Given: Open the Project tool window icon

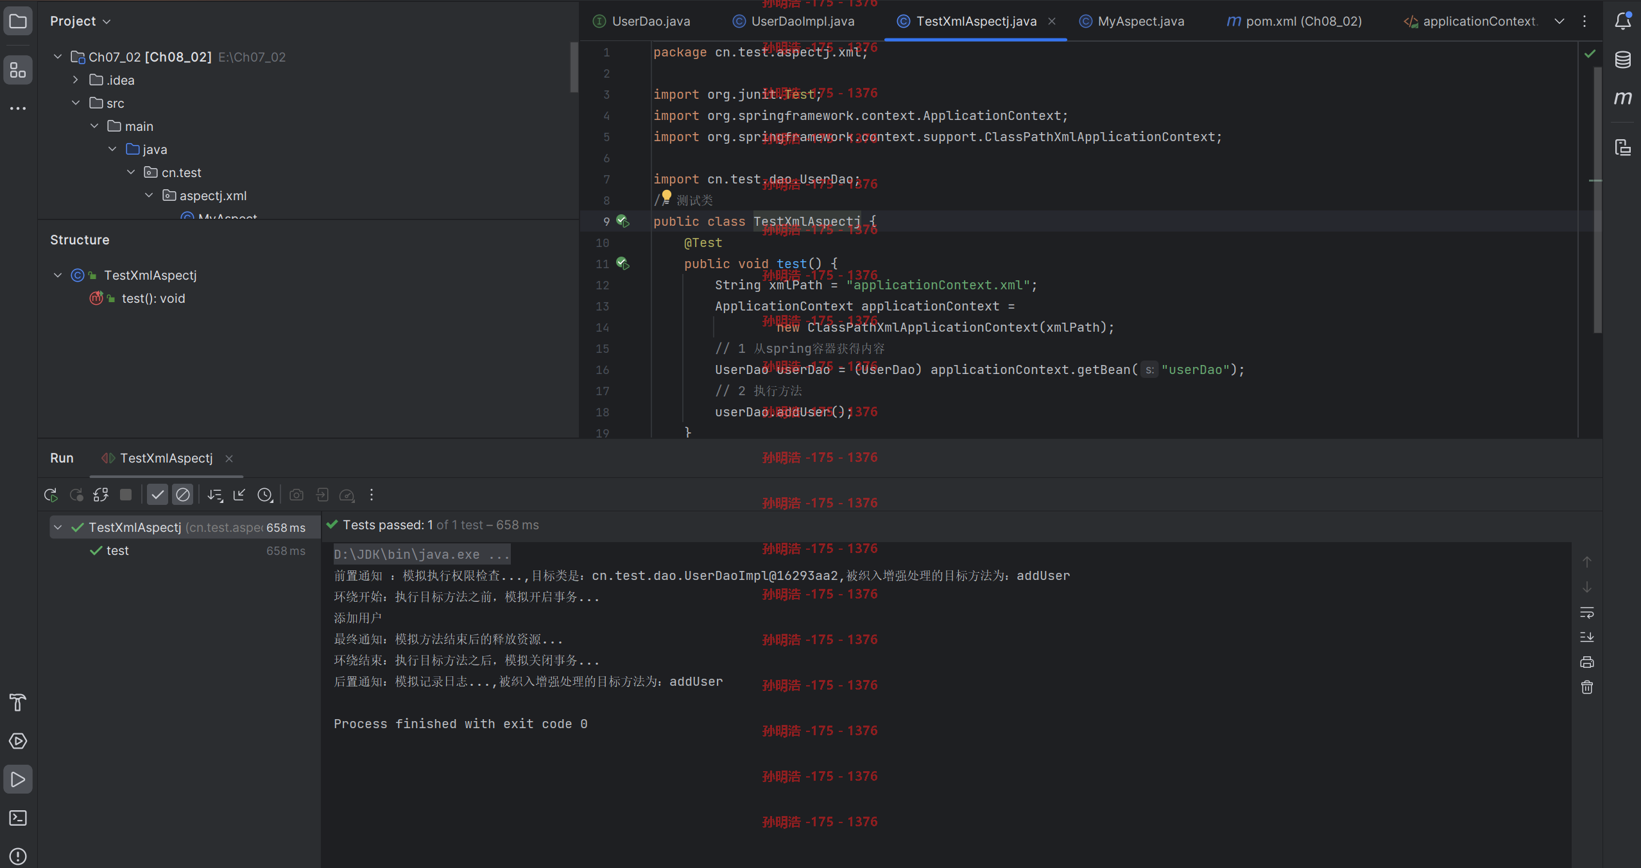Looking at the screenshot, I should [18, 22].
